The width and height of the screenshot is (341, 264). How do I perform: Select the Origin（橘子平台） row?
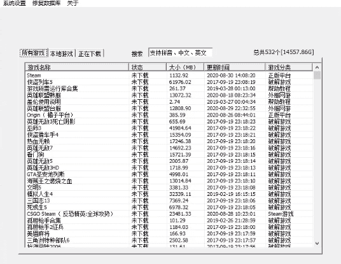pyautogui.click(x=169, y=115)
